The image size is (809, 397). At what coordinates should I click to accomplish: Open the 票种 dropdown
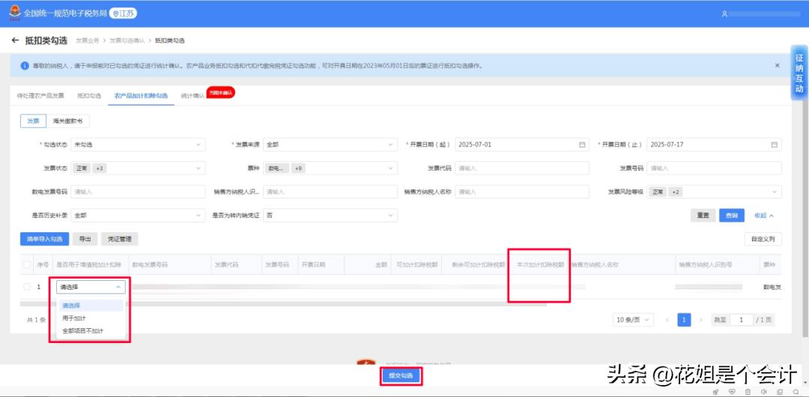330,169
